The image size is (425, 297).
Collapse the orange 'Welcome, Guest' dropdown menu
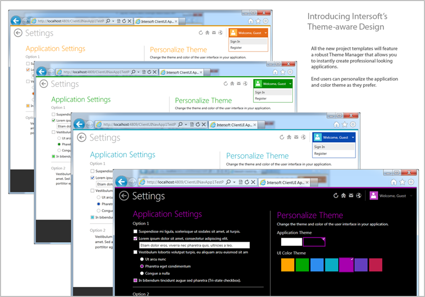tap(265, 33)
